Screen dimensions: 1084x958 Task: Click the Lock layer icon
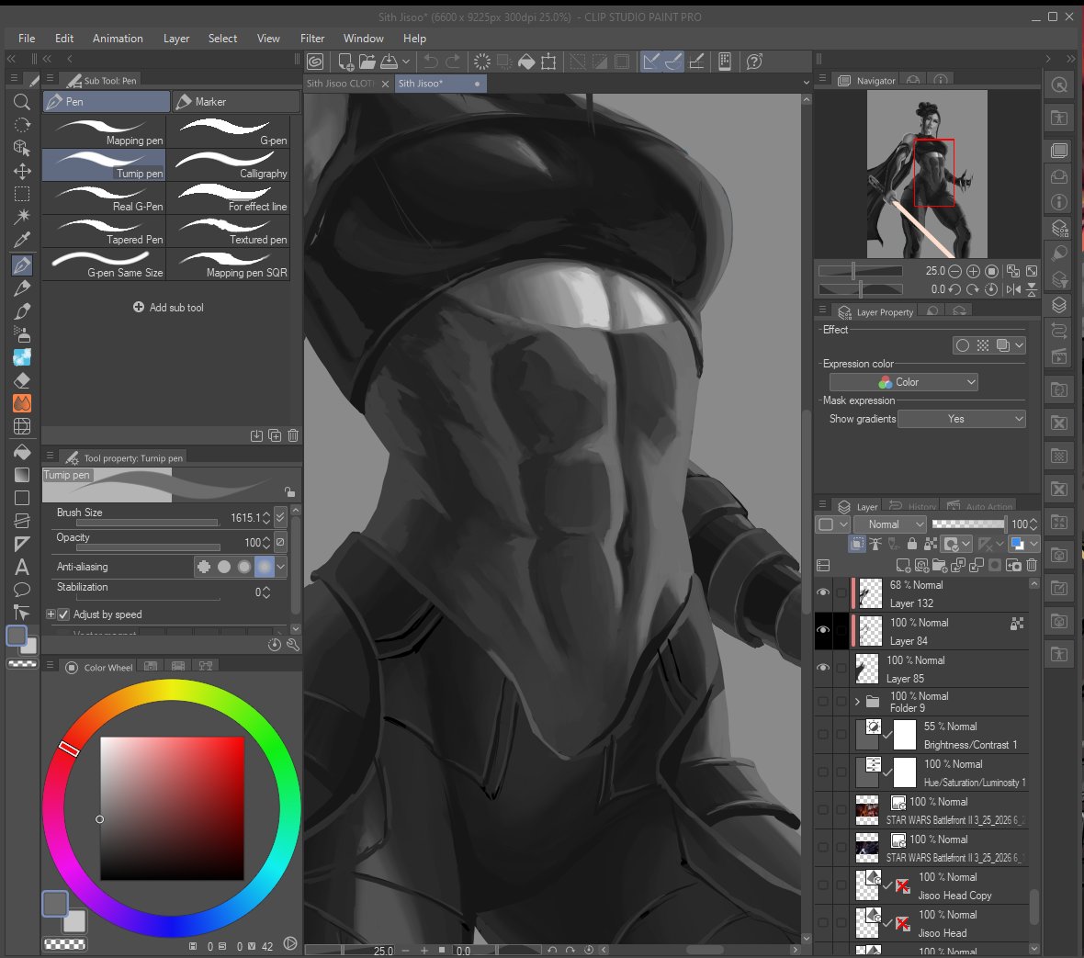pos(912,544)
